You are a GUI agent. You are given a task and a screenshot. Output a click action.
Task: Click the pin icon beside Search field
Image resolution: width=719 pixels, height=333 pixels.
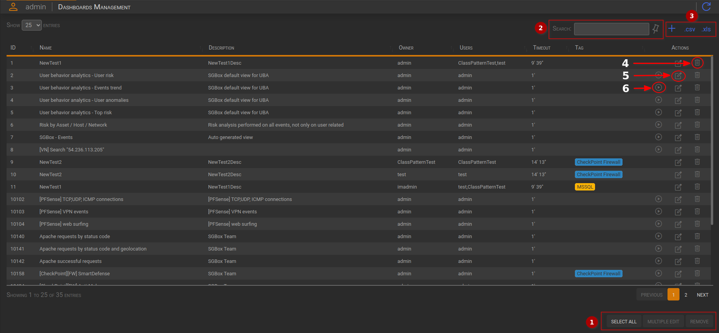click(x=655, y=29)
